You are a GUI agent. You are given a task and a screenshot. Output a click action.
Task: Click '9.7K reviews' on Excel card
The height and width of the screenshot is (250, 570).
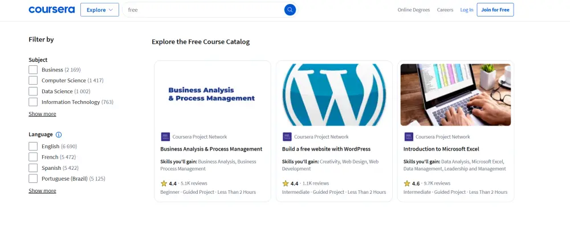(437, 184)
